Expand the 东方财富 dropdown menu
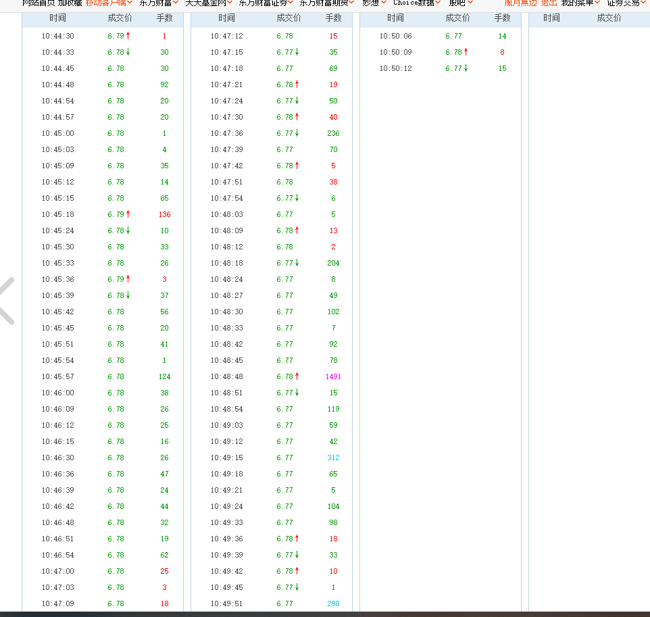 159,3
